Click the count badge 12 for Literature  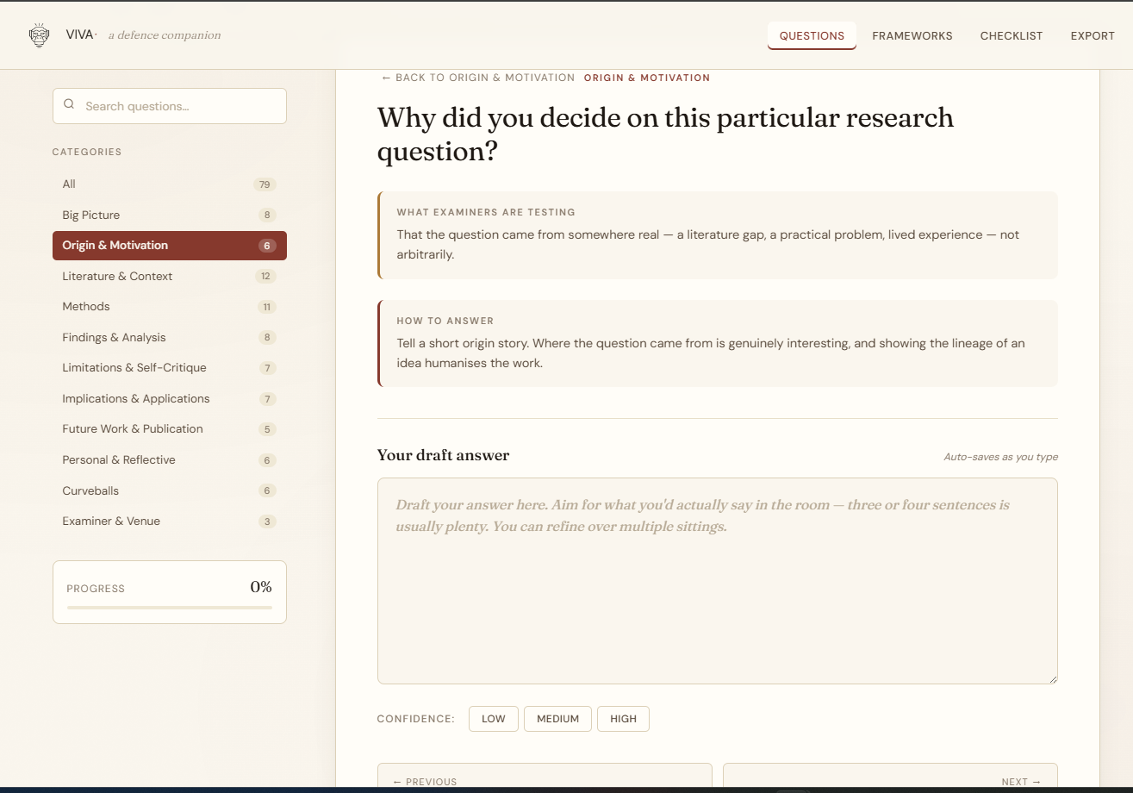point(265,277)
